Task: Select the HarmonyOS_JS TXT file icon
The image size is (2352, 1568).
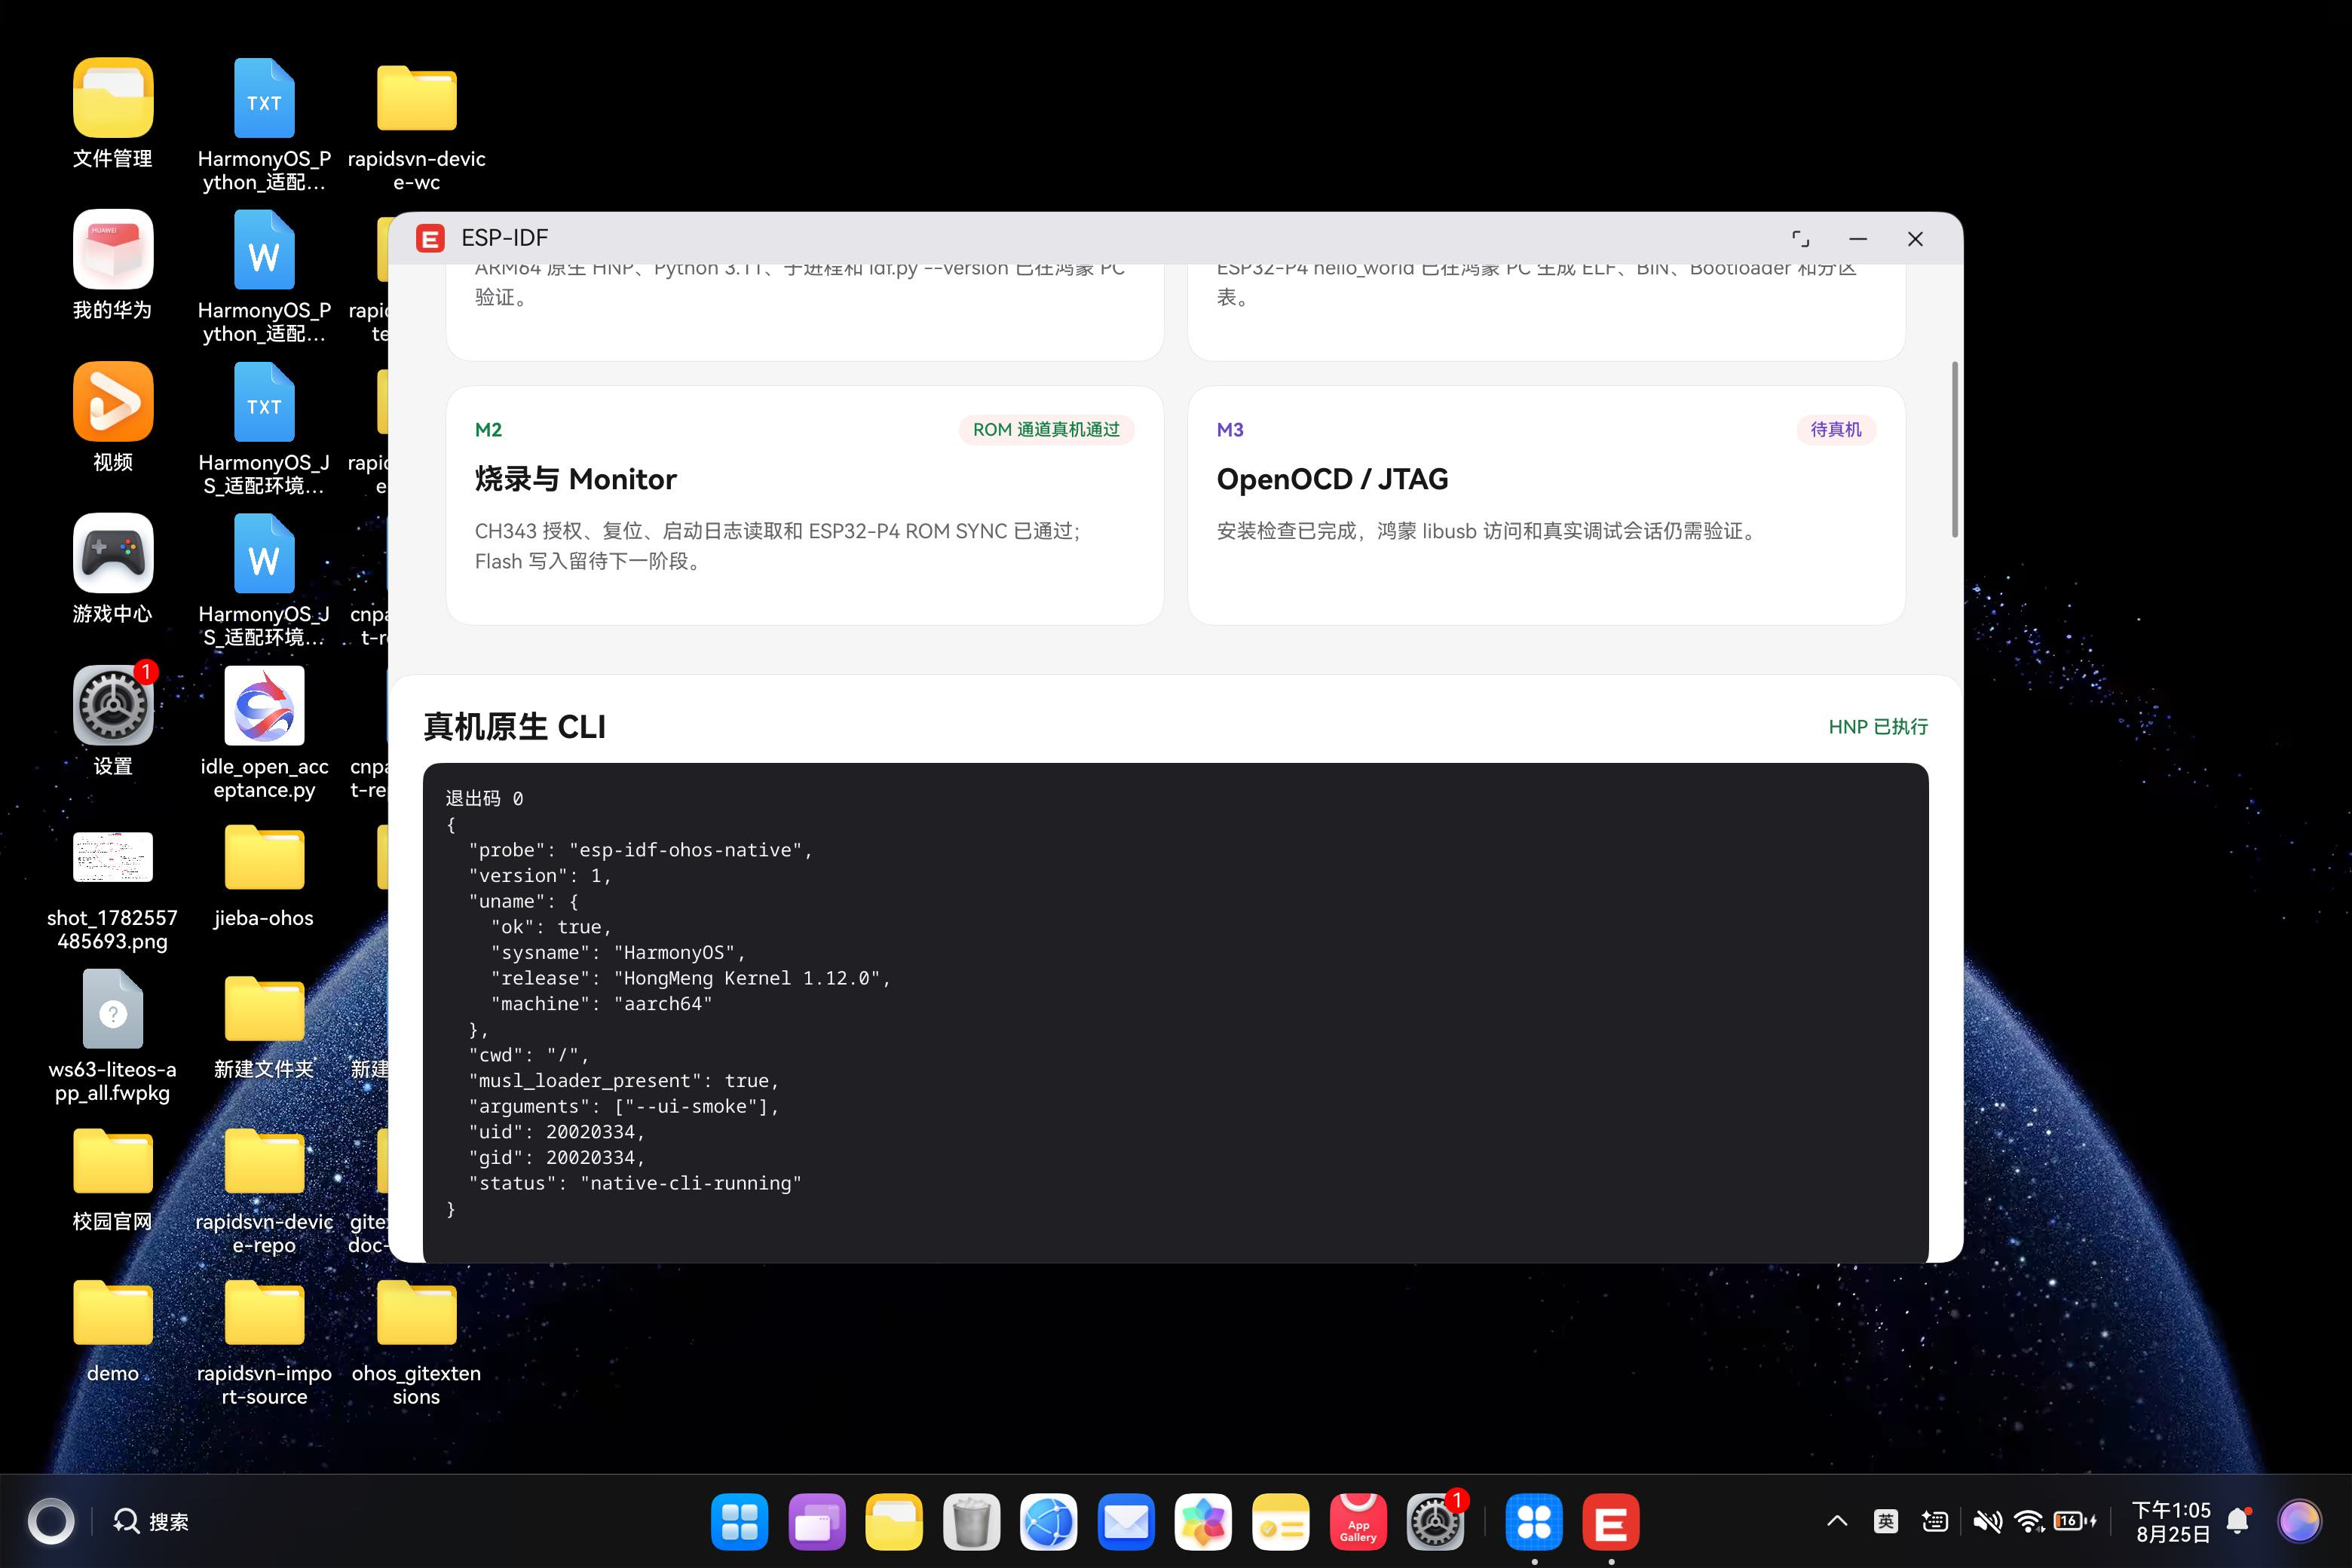Action: [x=264, y=401]
